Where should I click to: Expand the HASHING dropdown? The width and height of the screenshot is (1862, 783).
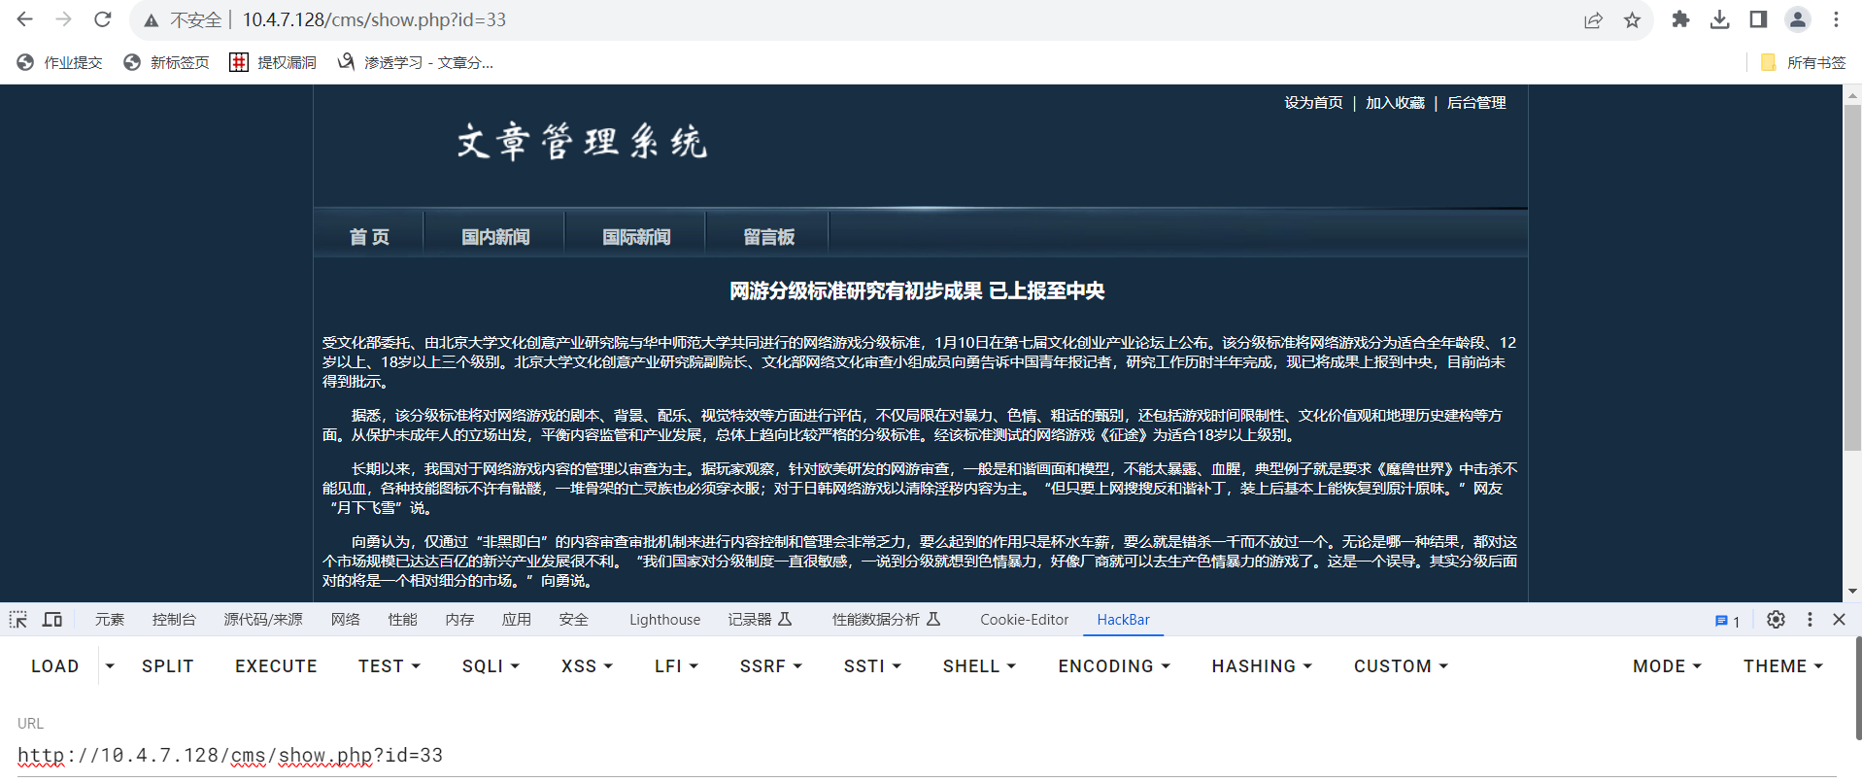pyautogui.click(x=1262, y=666)
